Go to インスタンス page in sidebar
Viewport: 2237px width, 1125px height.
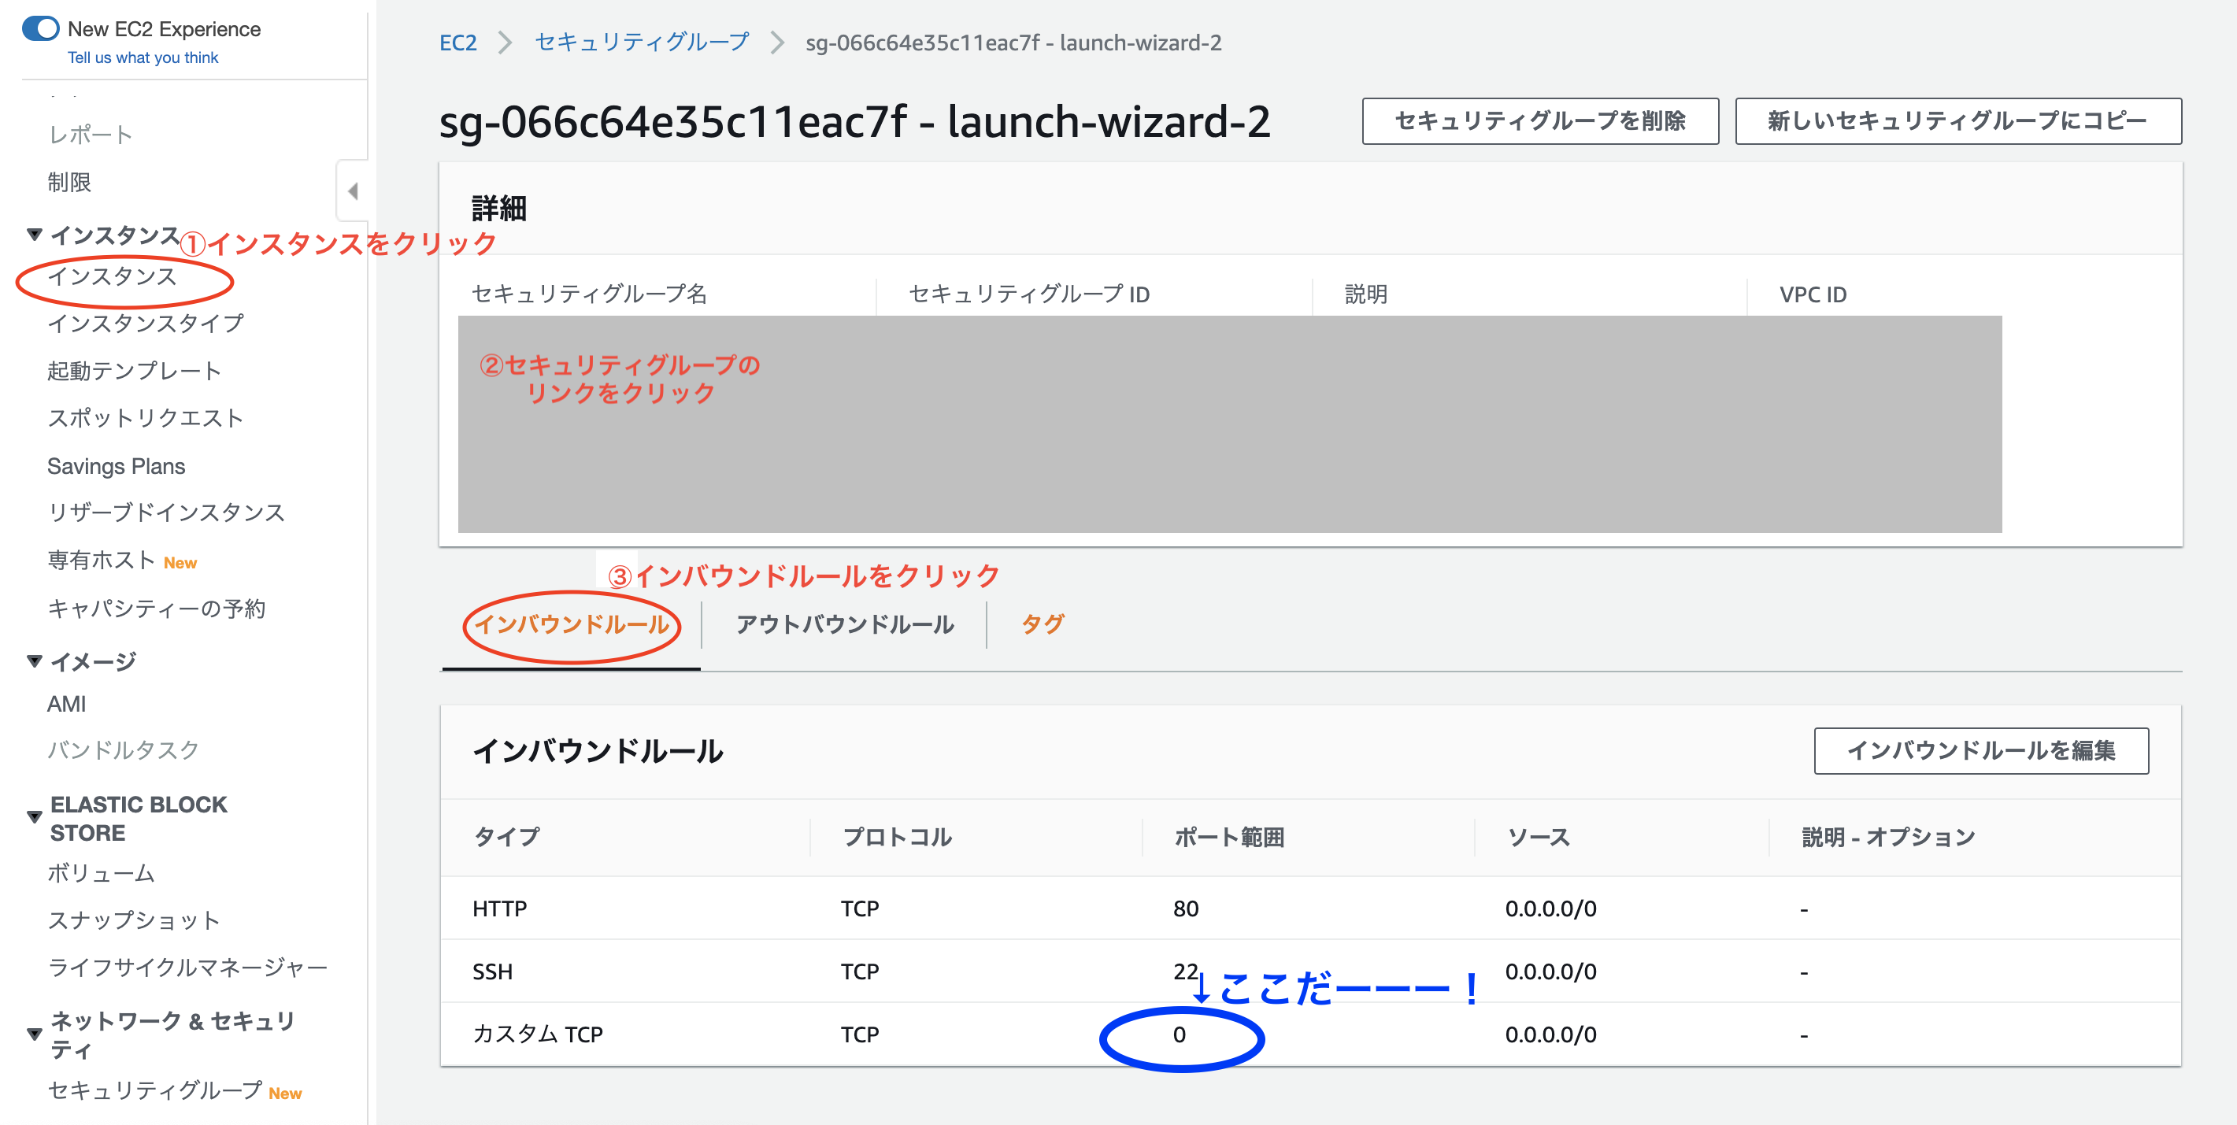pos(112,276)
